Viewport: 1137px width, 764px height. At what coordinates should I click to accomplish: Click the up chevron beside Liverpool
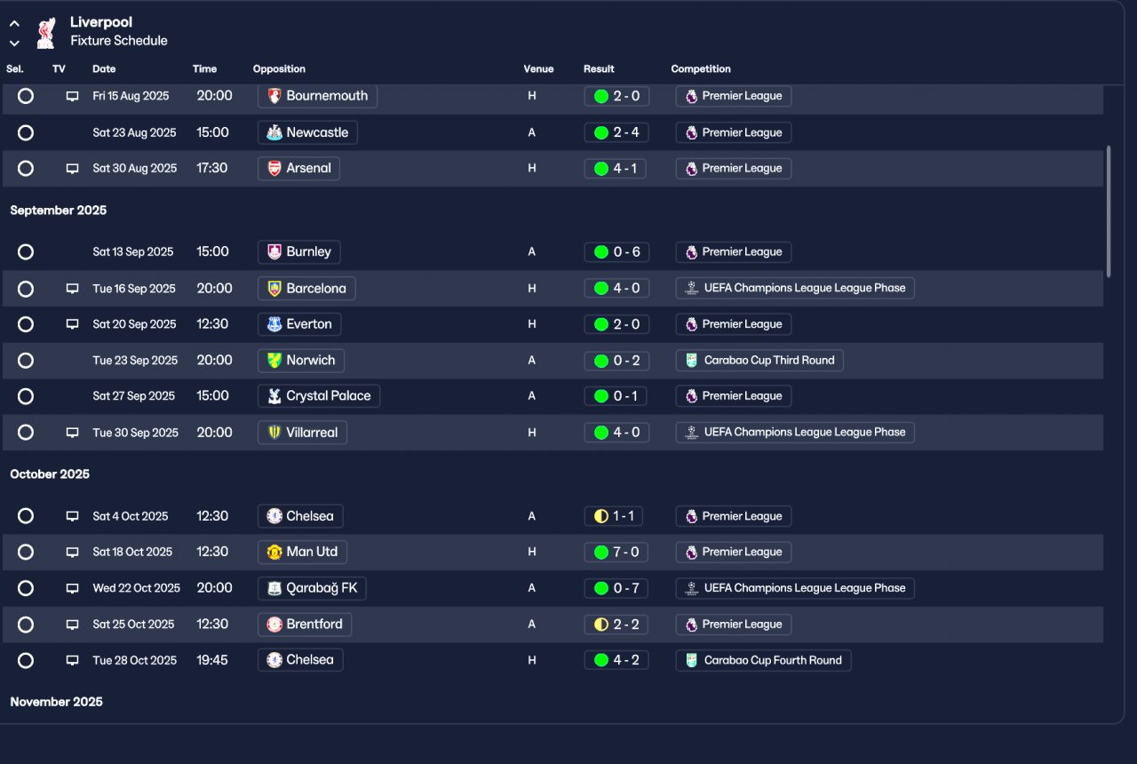14,24
